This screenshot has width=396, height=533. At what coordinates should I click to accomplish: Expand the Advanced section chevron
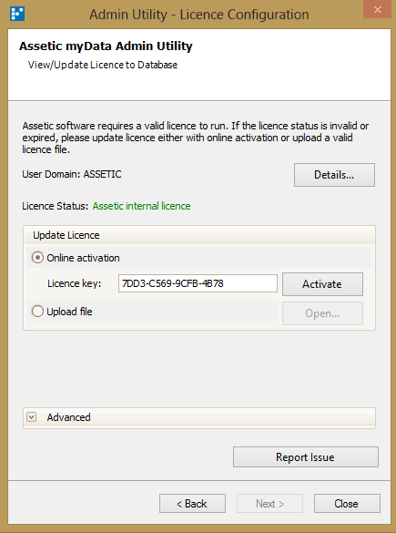(32, 417)
